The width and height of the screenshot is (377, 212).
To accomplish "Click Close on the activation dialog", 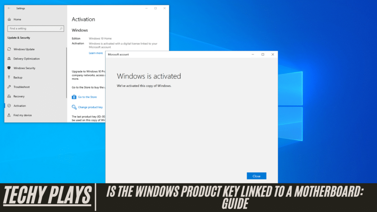I will (x=256, y=176).
